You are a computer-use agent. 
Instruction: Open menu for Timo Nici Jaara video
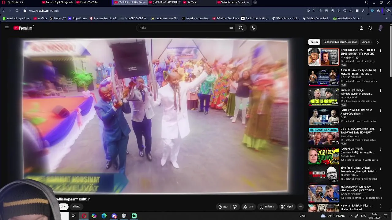(x=381, y=168)
